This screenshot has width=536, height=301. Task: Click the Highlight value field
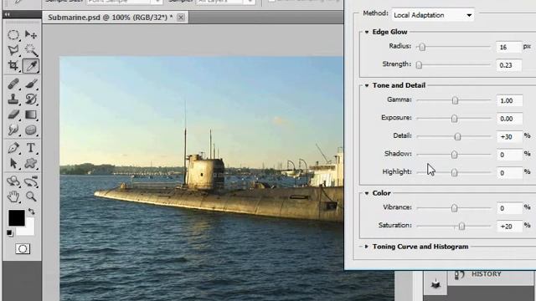(x=509, y=173)
